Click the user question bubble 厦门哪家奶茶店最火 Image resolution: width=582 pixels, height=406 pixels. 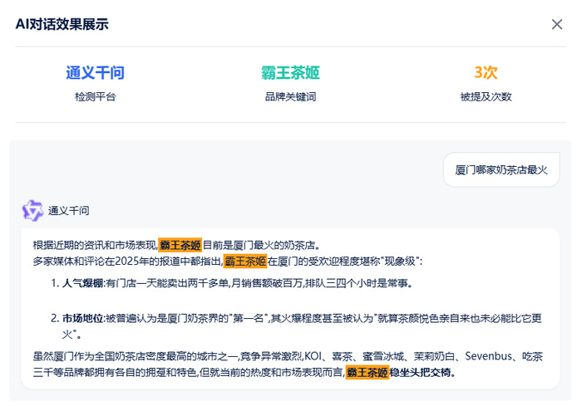(x=501, y=169)
